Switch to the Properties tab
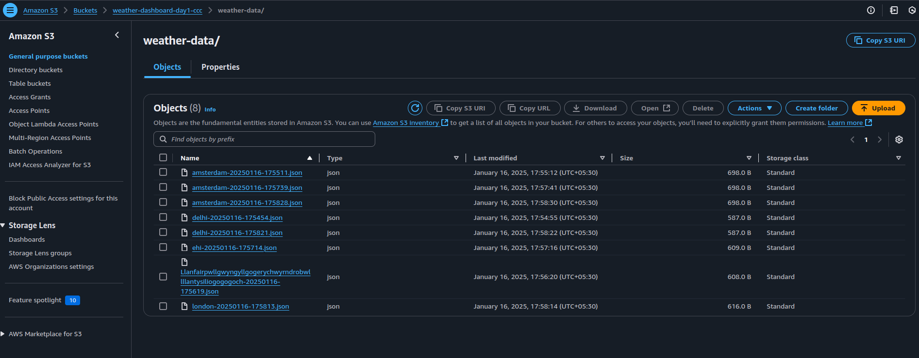This screenshot has width=919, height=358. click(220, 67)
